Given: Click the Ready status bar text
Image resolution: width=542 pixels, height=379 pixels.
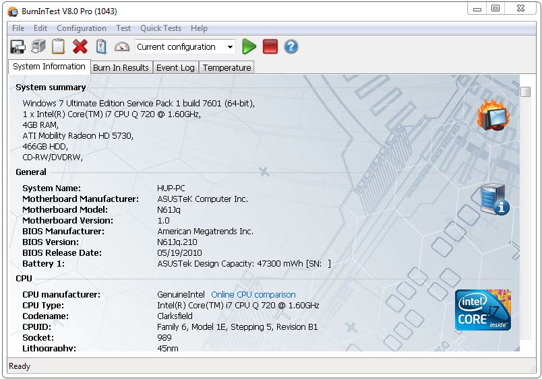Looking at the screenshot, I should pos(20,366).
